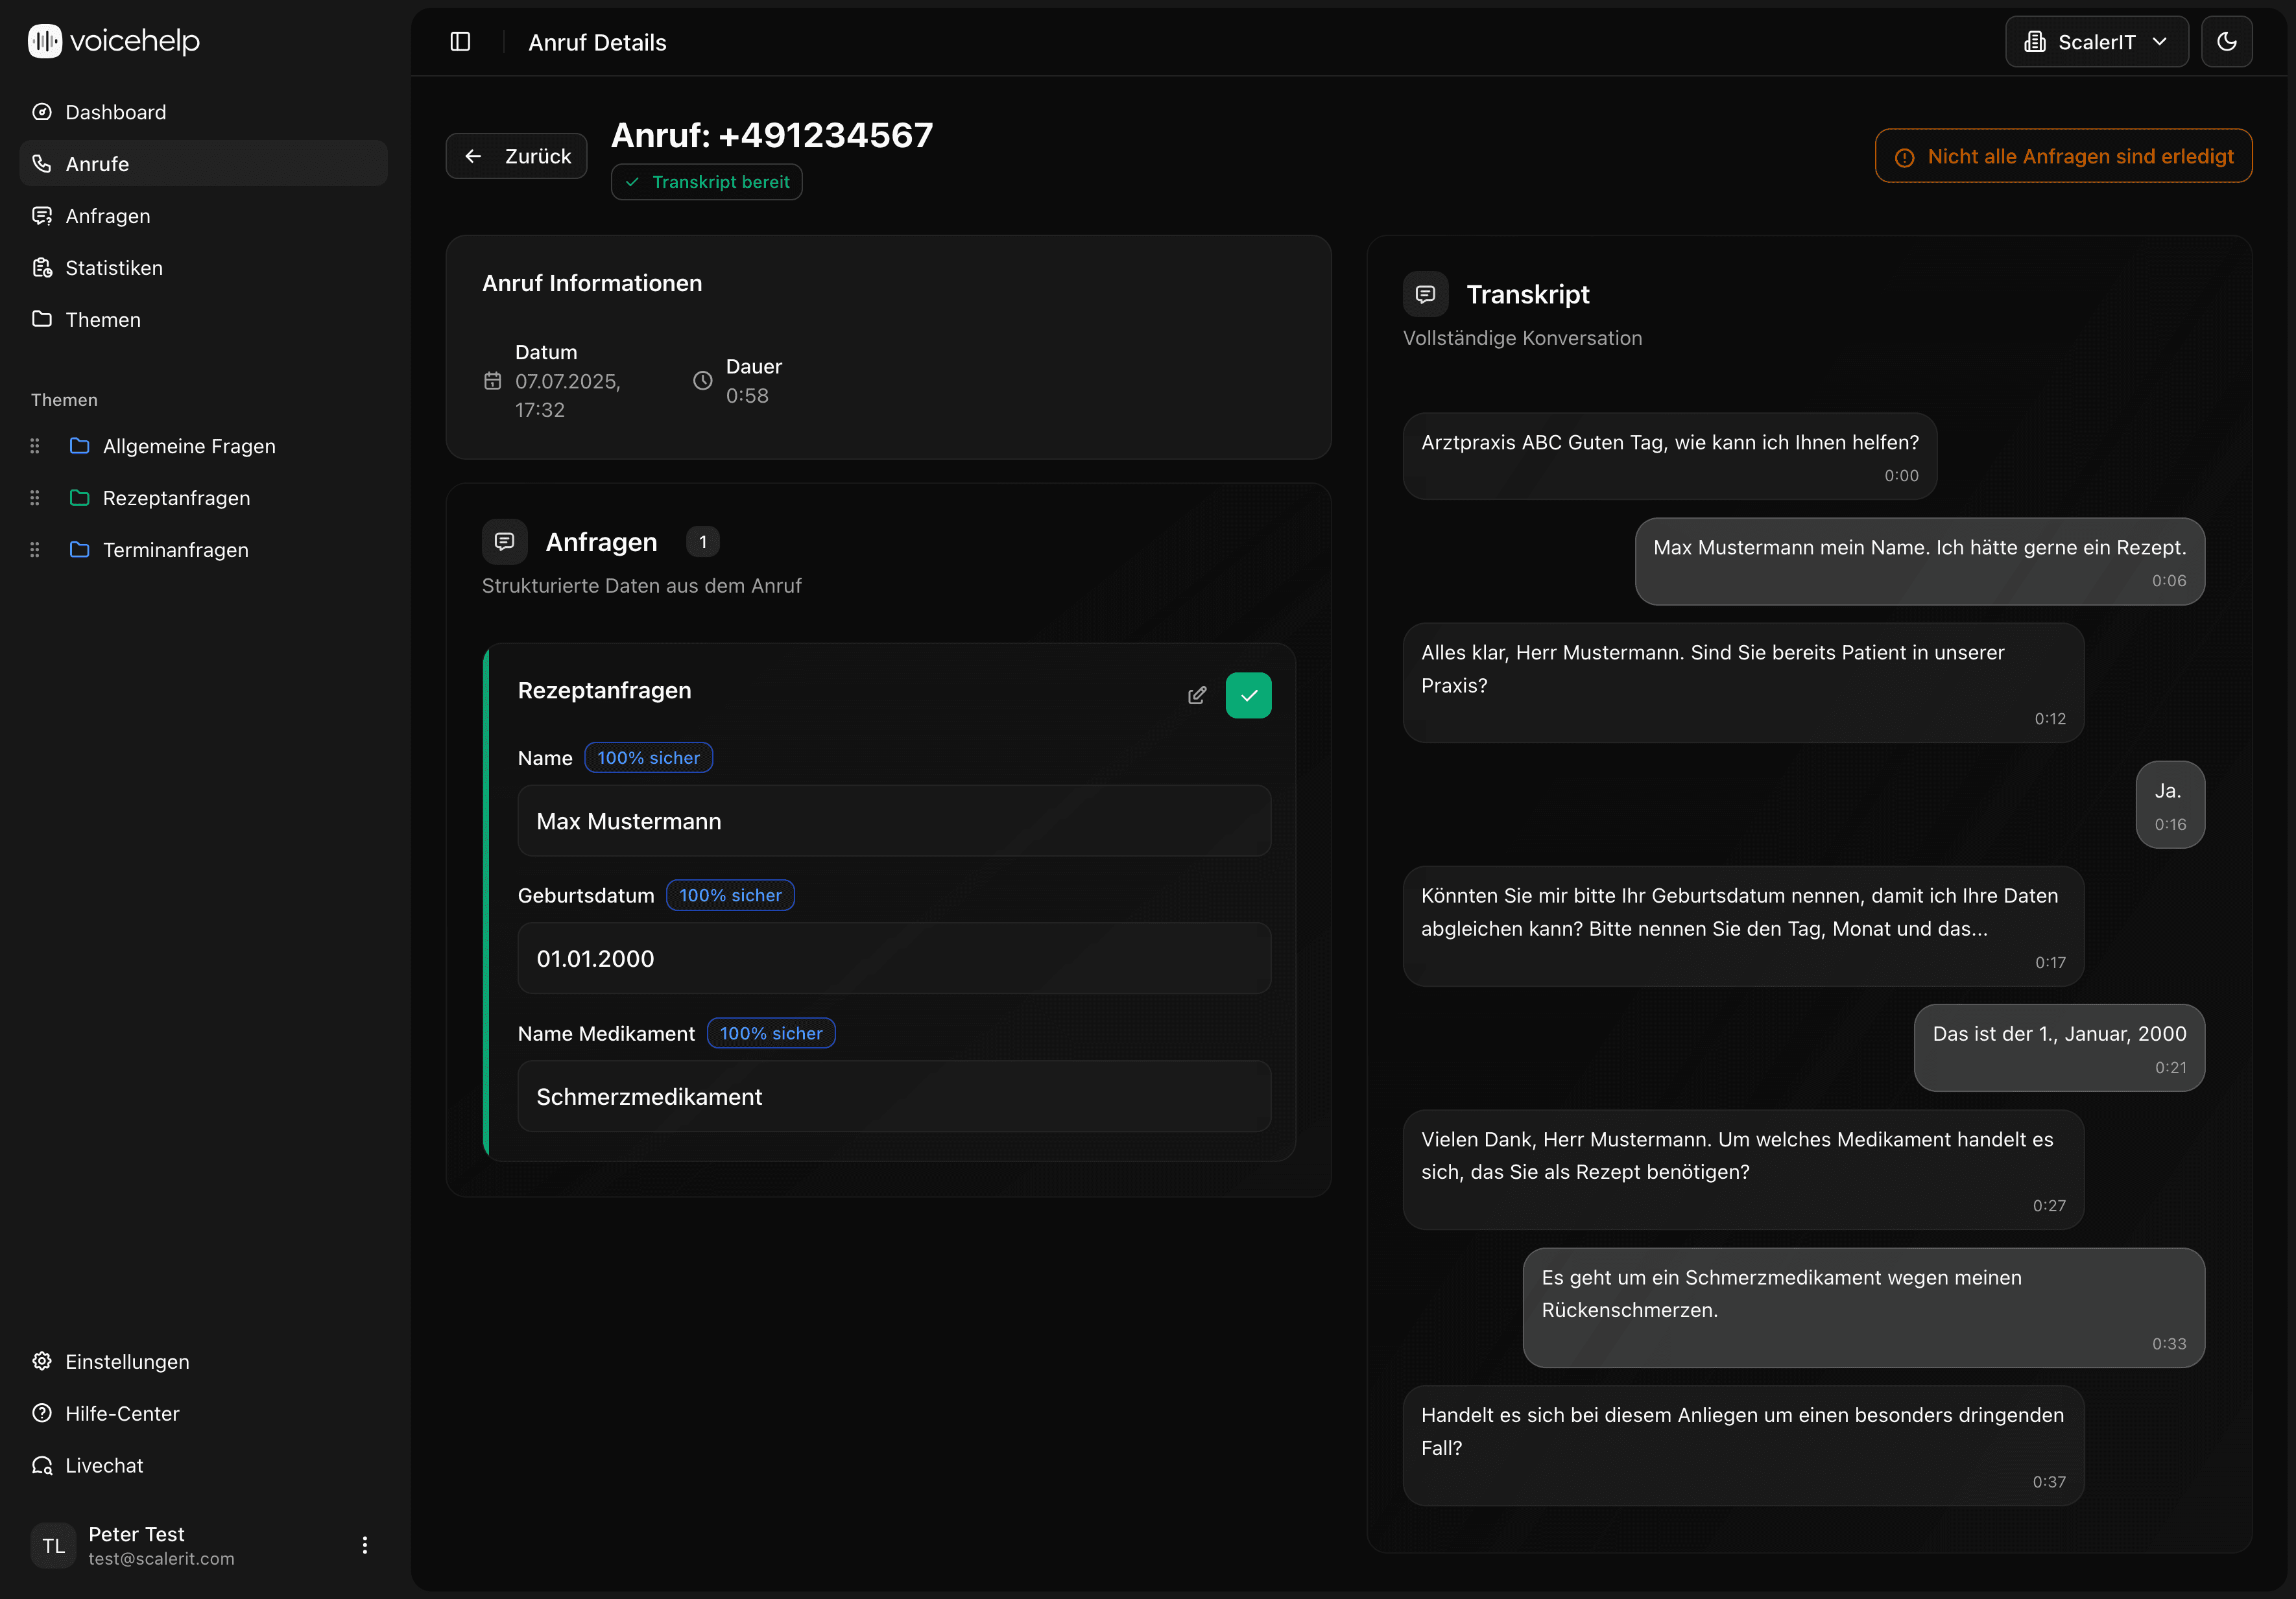Select Anrufe in the sidebar

tap(203, 163)
